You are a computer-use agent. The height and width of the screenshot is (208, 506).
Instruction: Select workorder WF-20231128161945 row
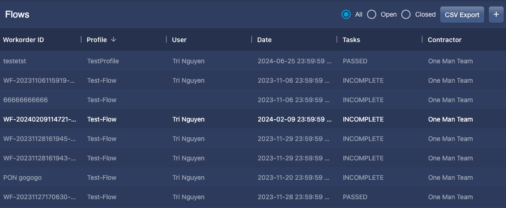(x=253, y=139)
